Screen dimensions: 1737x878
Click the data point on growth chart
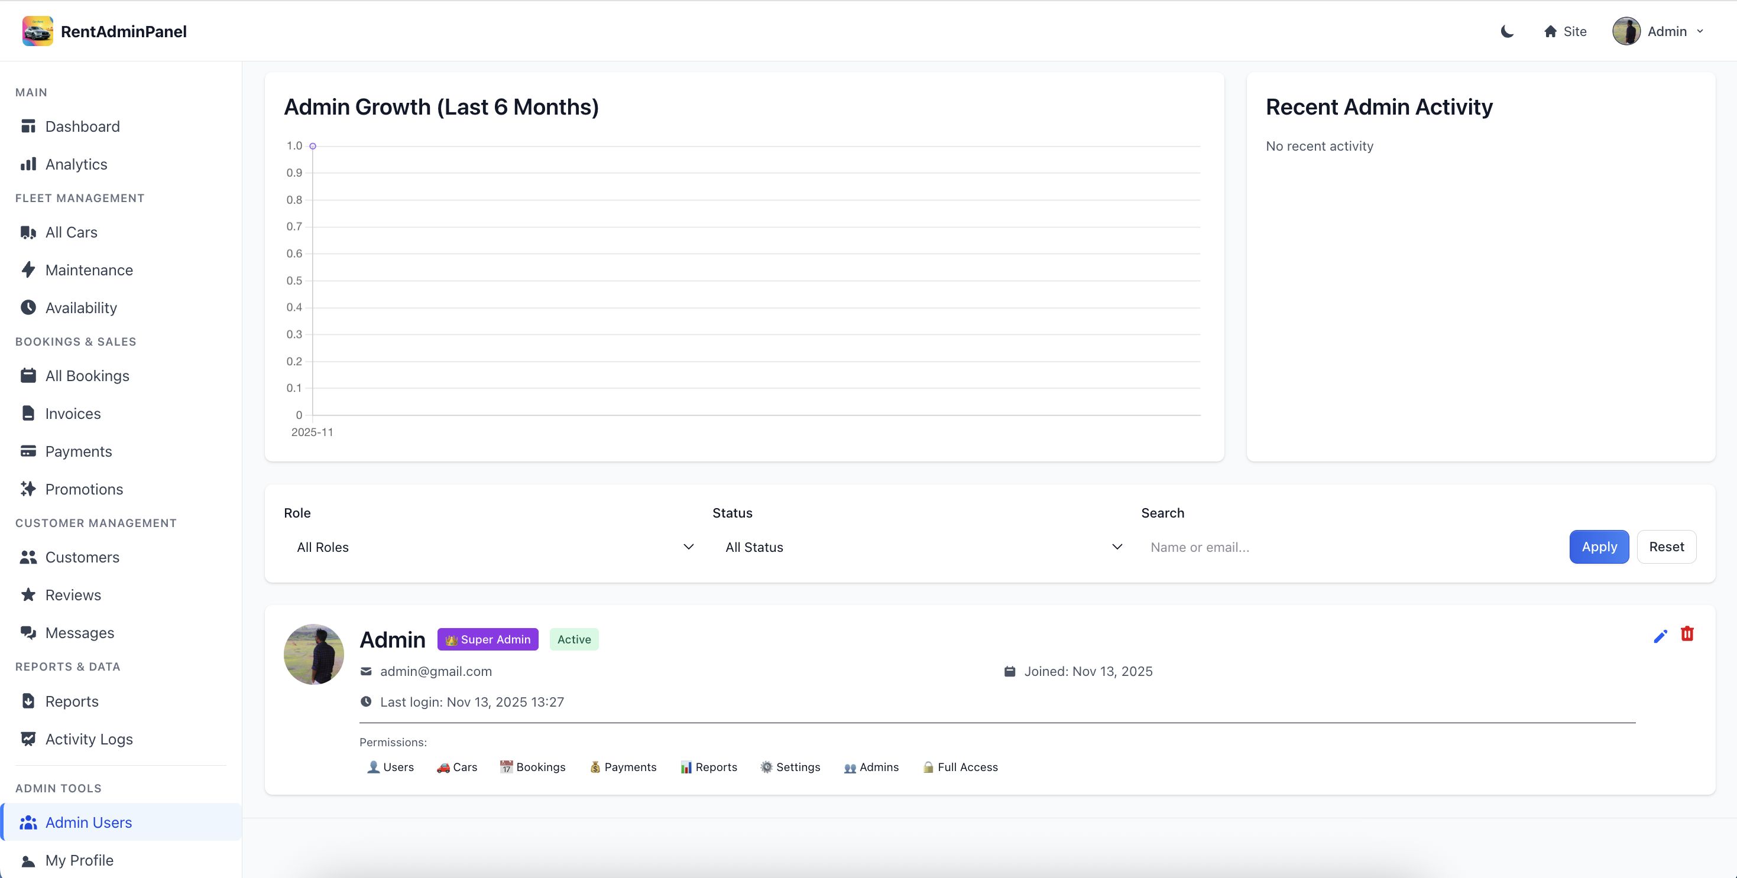click(x=313, y=146)
